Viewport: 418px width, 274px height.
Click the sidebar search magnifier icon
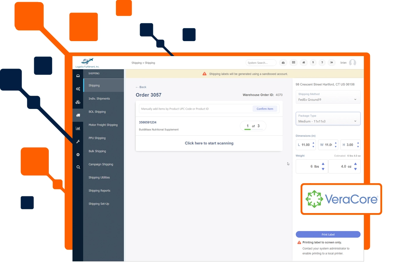coord(78,167)
